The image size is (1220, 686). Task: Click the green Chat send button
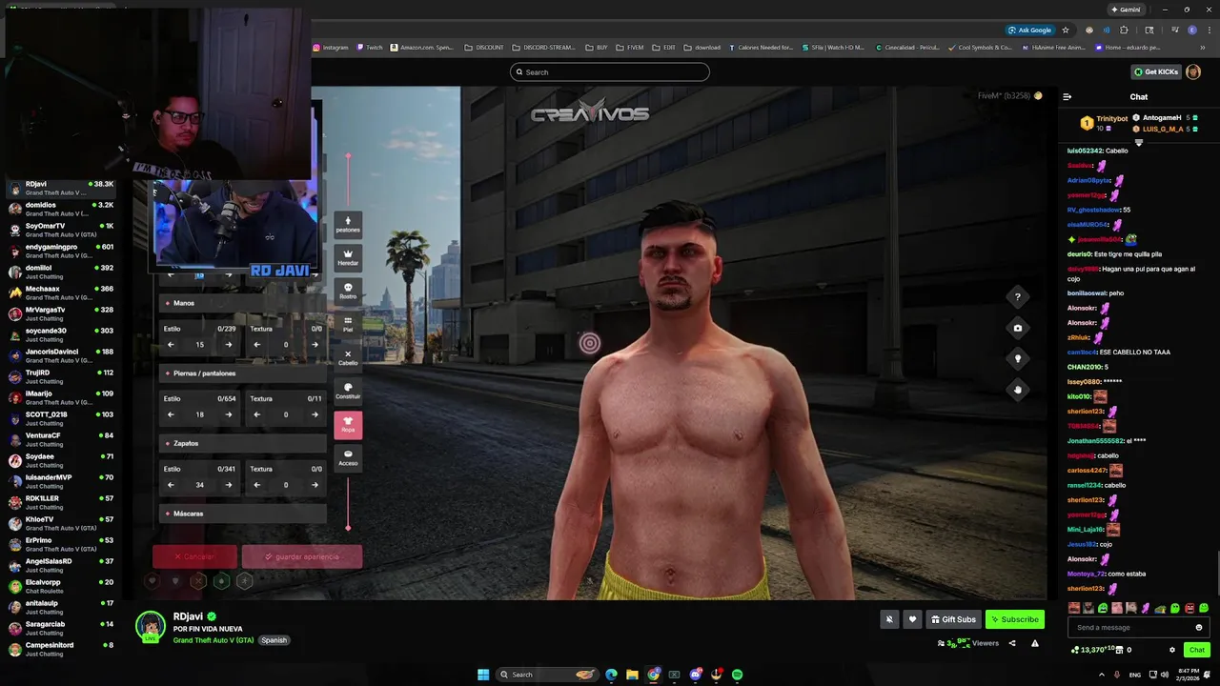pos(1197,650)
